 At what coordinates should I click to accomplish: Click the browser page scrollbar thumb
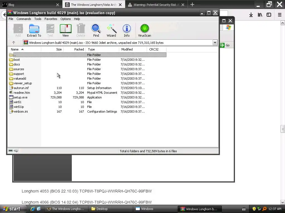point(282,129)
